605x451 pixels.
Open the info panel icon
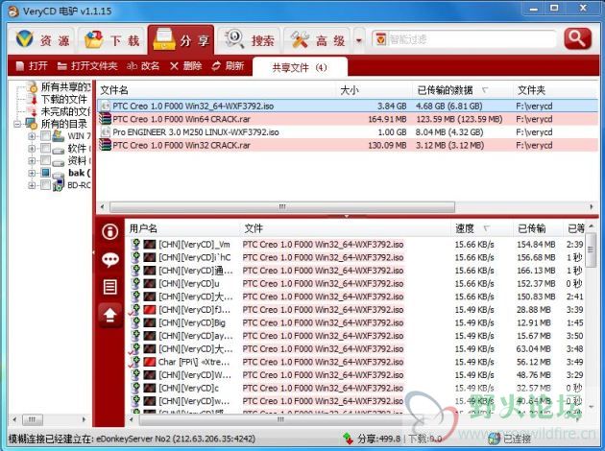point(110,231)
